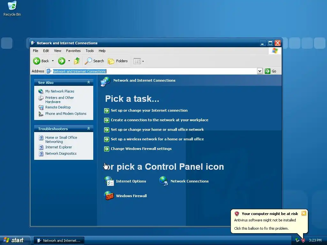The image size is (327, 245).
Task: Open the View menu
Action: coord(57,51)
